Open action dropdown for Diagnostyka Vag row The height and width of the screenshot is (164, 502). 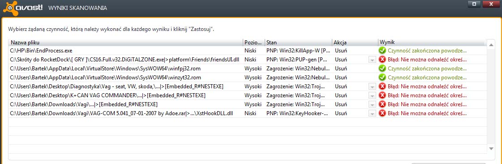tap(372, 86)
